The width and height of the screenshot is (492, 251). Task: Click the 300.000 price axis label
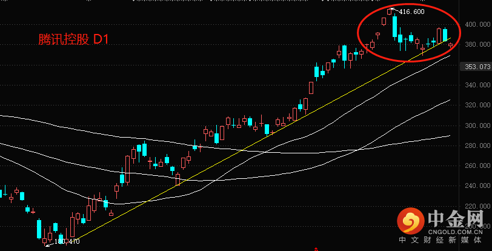(x=477, y=125)
